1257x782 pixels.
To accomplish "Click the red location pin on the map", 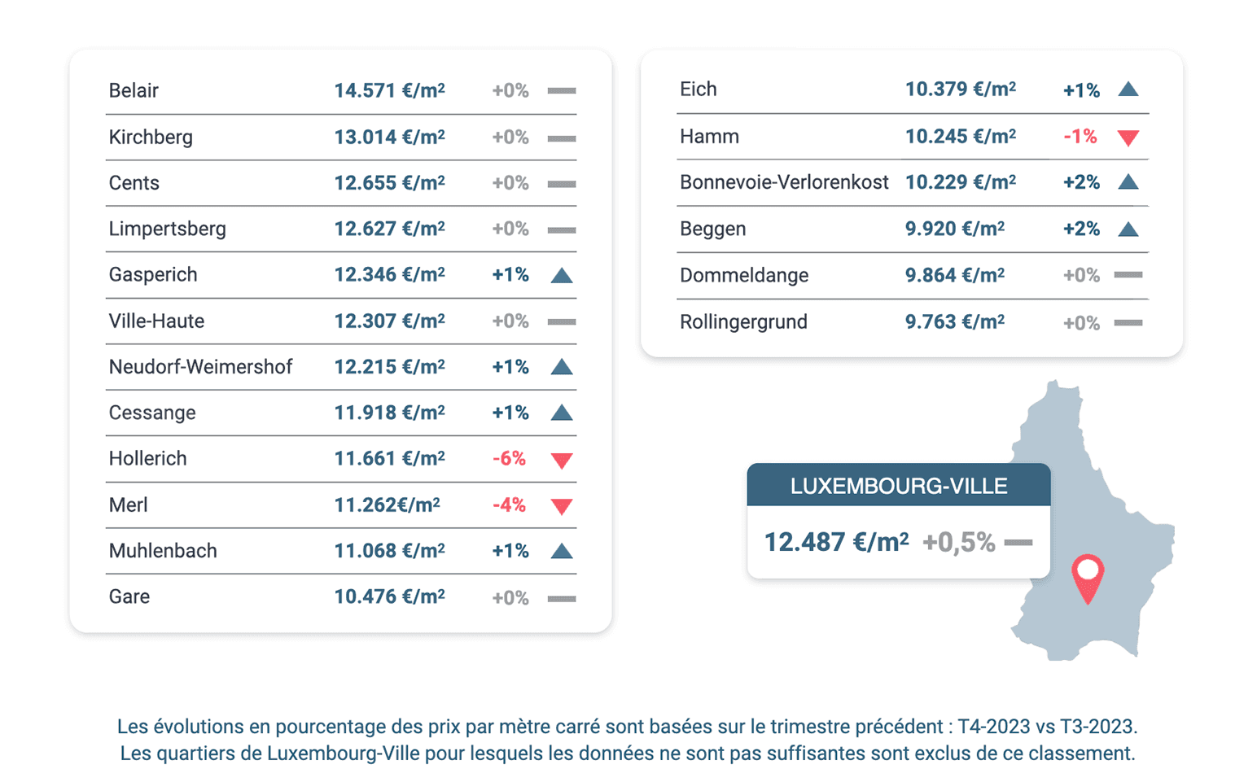I will (x=1088, y=576).
